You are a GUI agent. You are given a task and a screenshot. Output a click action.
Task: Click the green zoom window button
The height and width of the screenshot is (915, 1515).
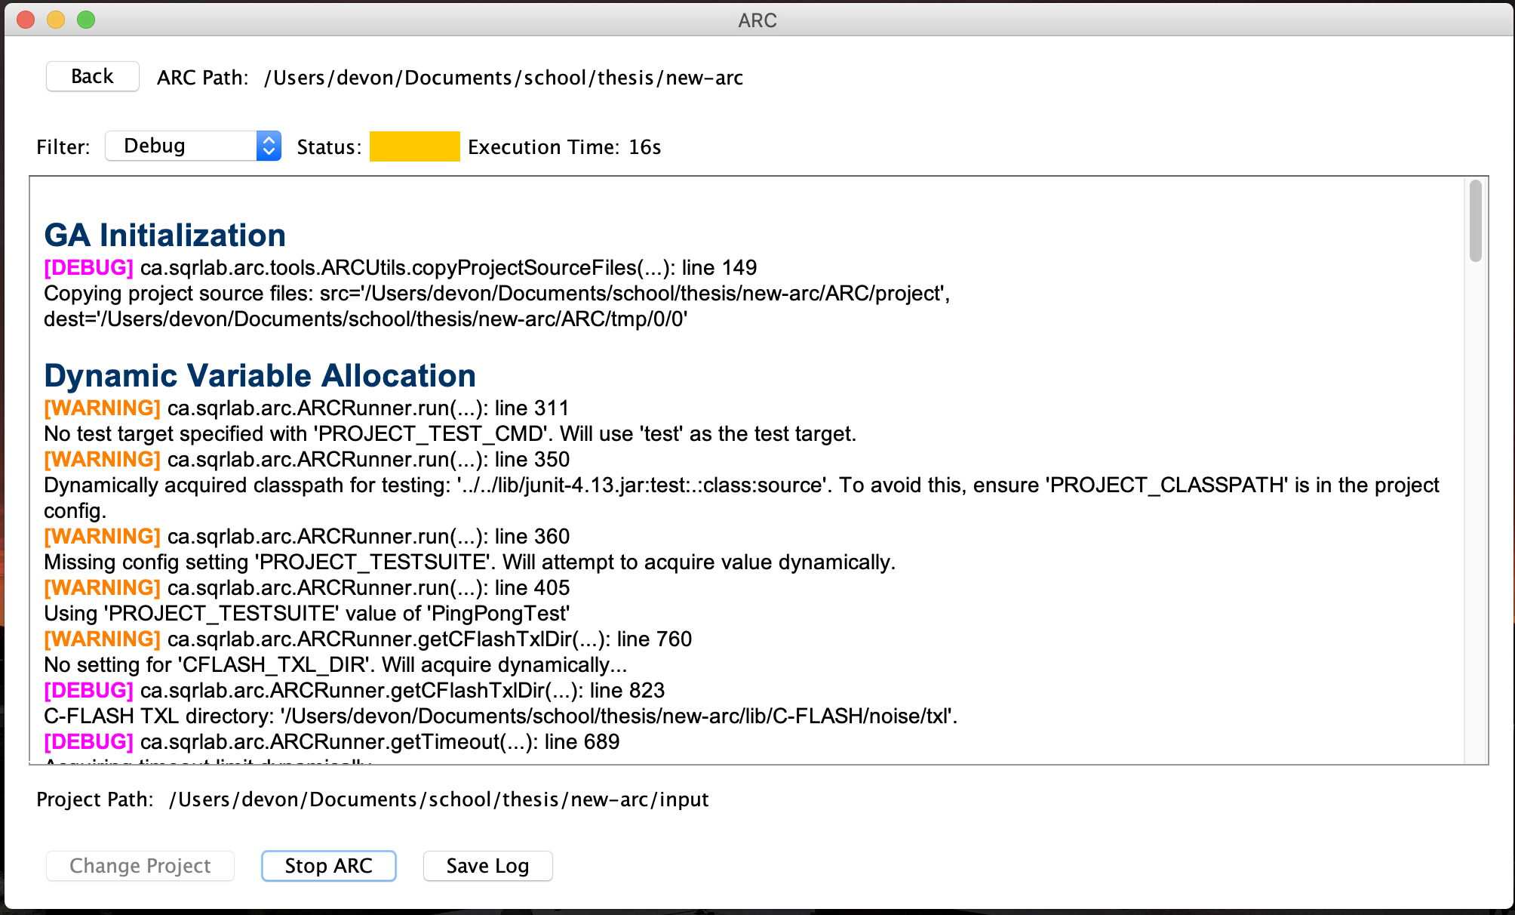tap(86, 20)
